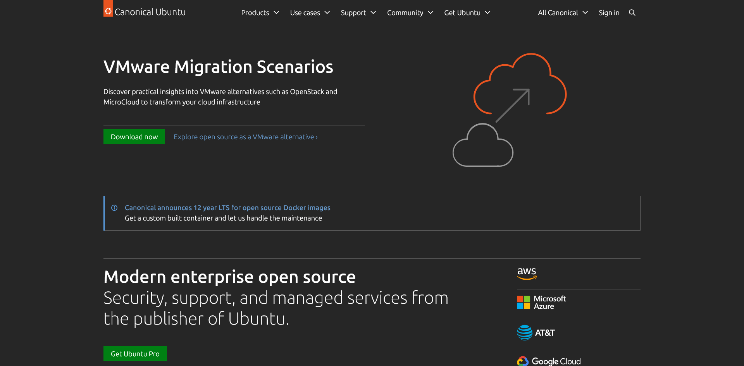Screen dimensions: 744x366
Task: Open the Get Ubuntu navigation menu
Action: point(467,13)
